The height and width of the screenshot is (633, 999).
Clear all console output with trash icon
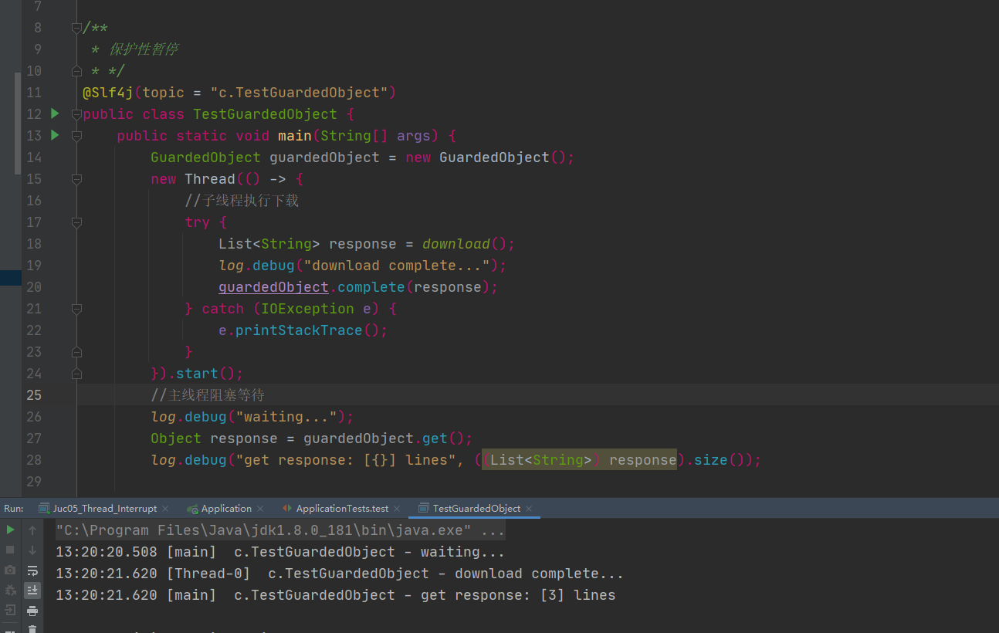point(32,628)
